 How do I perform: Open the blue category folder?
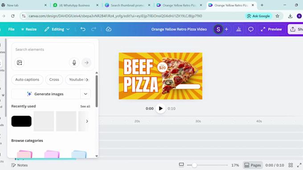[x=79, y=154]
